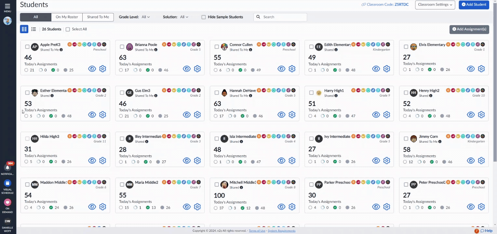Image resolution: width=497 pixels, height=234 pixels.
Task: Open the main Menu hamburger icon
Action: coord(7,6)
